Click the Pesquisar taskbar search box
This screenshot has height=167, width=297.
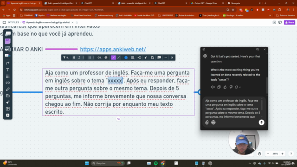[108, 163]
